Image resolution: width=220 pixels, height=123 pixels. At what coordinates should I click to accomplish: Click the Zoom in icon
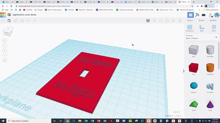[4, 50]
